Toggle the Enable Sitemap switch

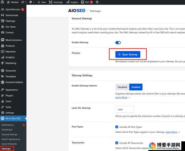pos(118,43)
